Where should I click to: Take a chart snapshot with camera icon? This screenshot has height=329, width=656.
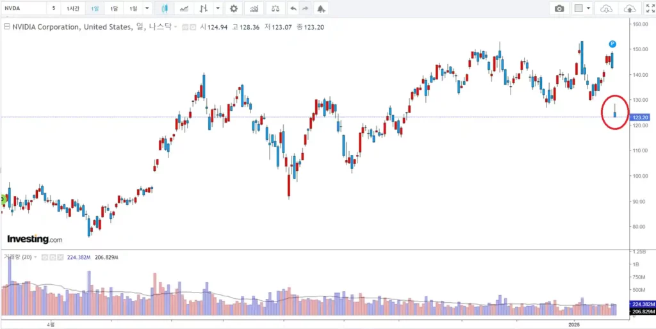point(559,8)
